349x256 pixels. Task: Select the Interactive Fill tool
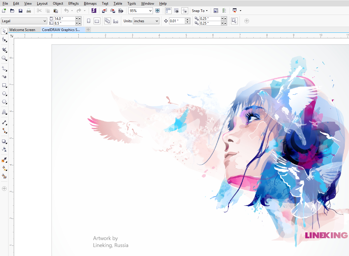point(4,168)
